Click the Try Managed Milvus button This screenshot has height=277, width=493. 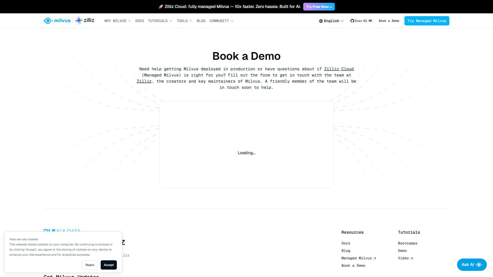(427, 21)
